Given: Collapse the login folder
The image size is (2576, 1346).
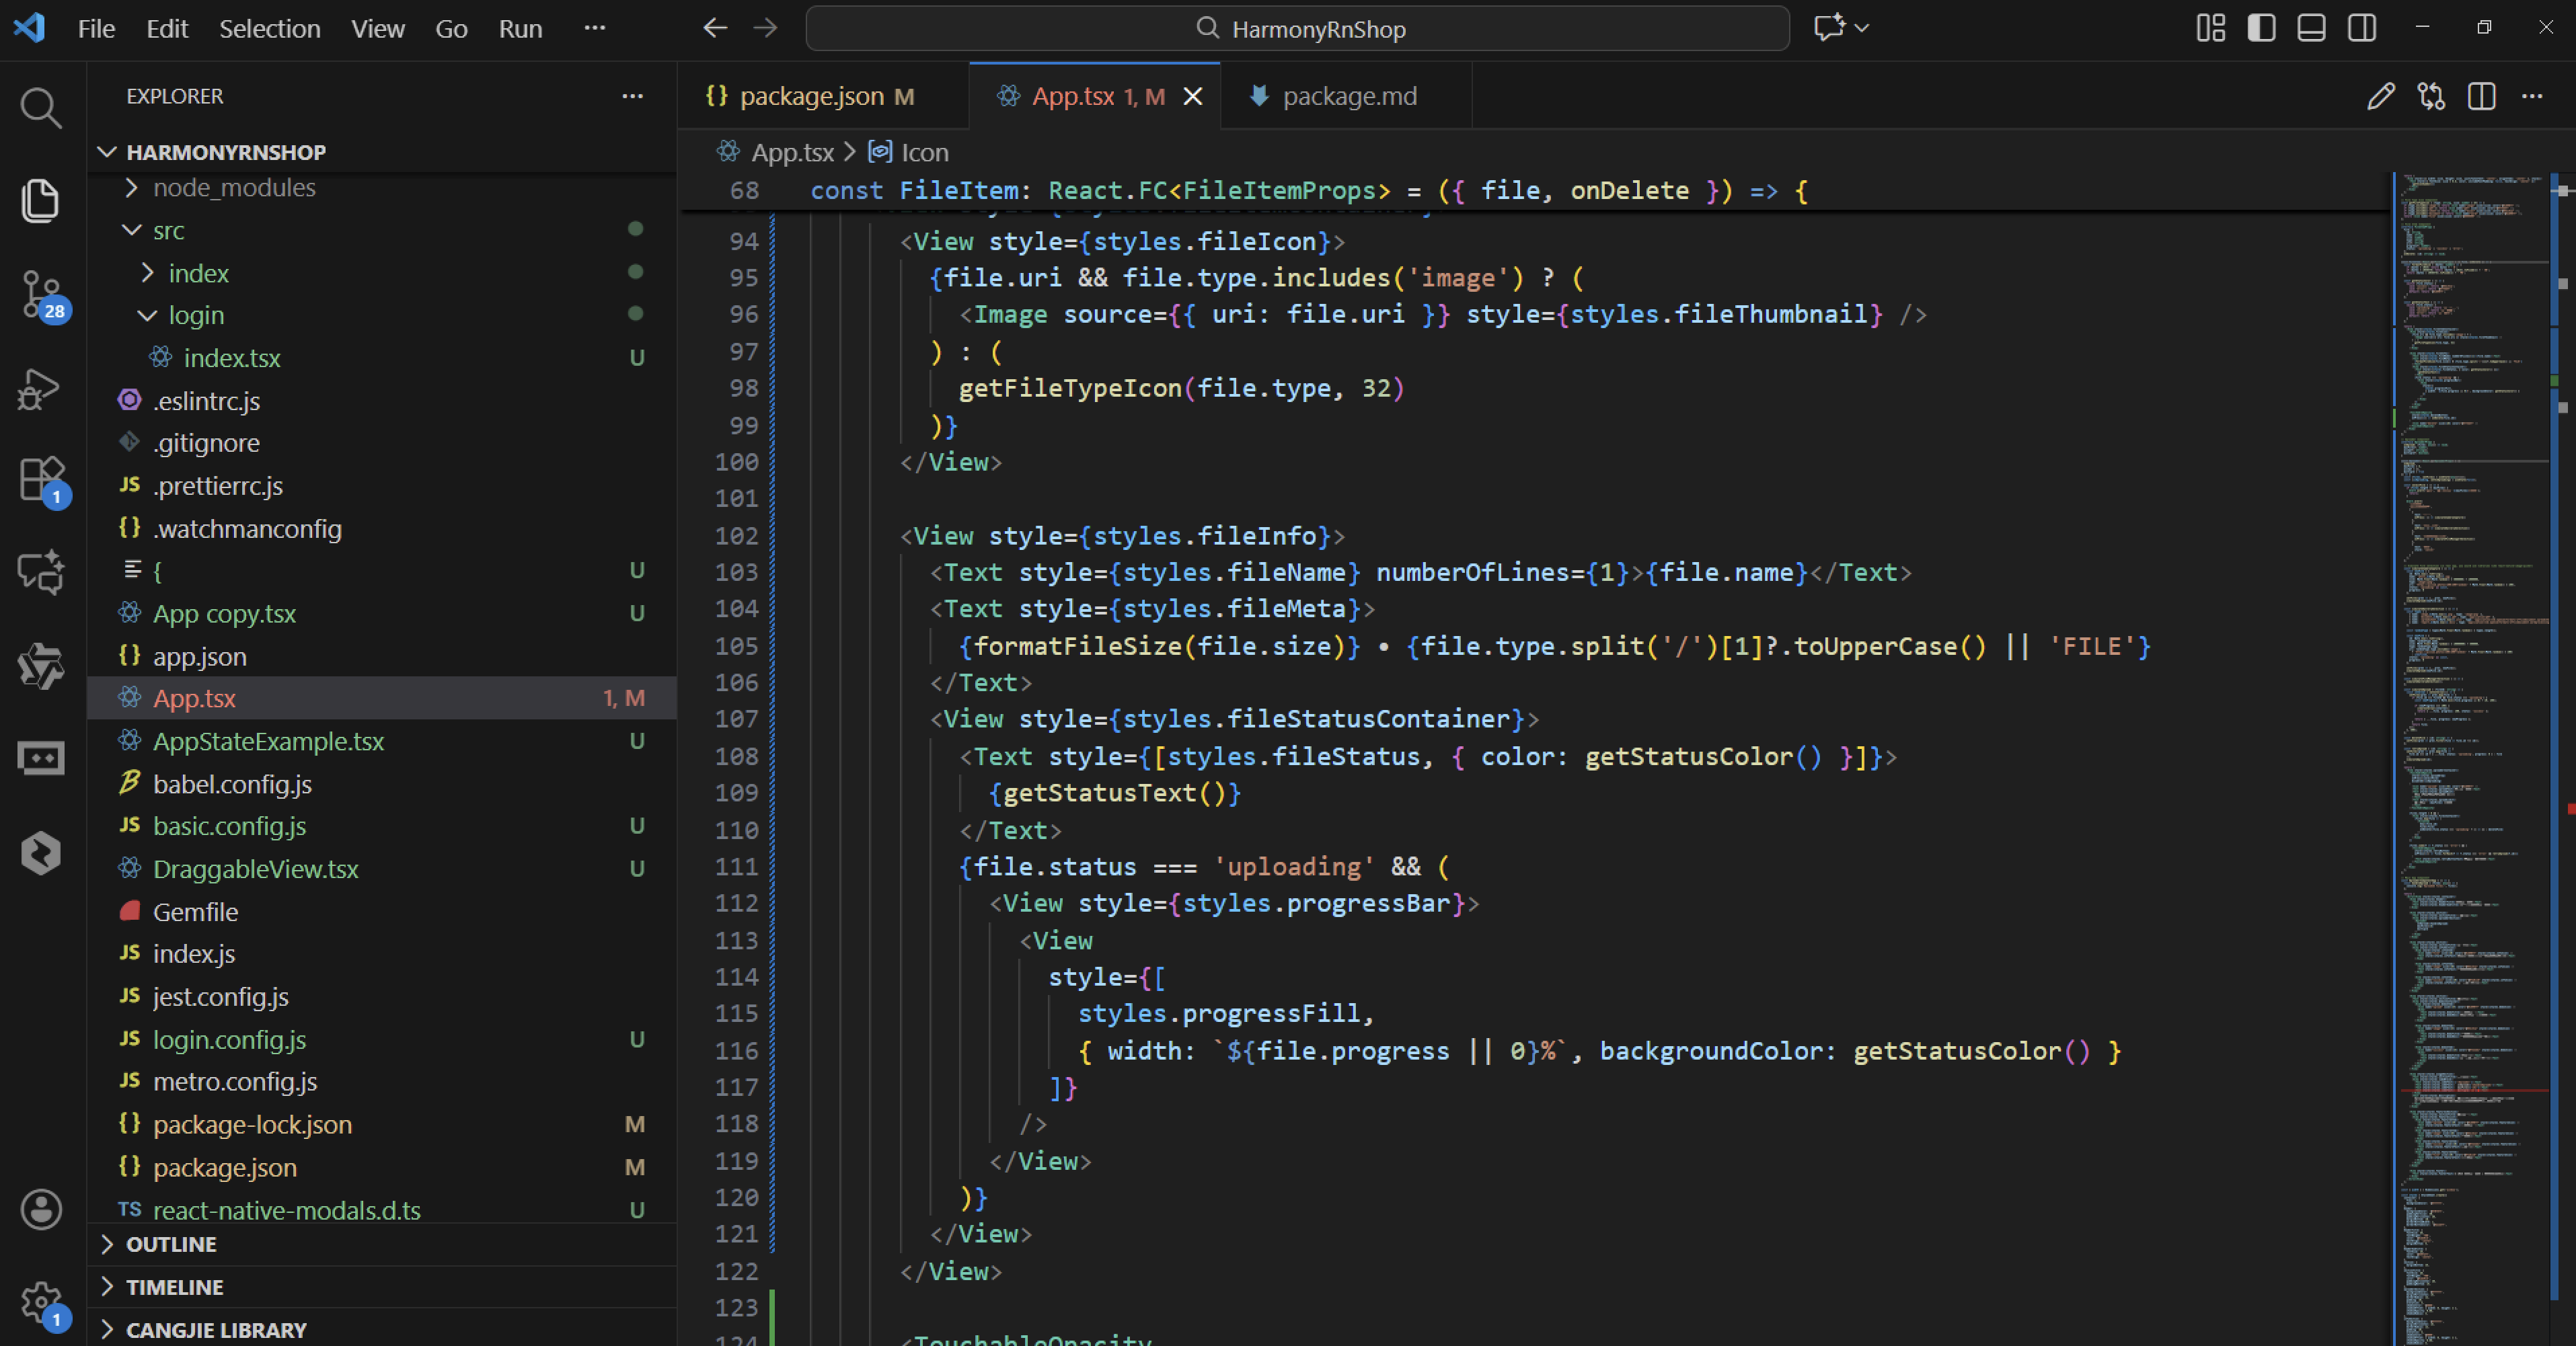Looking at the screenshot, I should click(x=196, y=316).
